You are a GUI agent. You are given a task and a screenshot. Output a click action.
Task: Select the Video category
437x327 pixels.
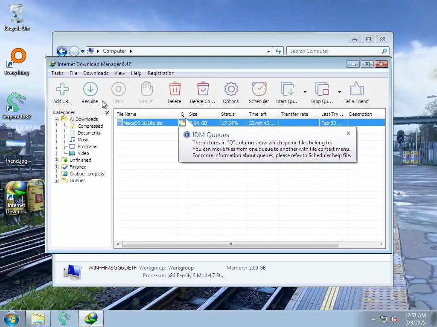click(83, 153)
